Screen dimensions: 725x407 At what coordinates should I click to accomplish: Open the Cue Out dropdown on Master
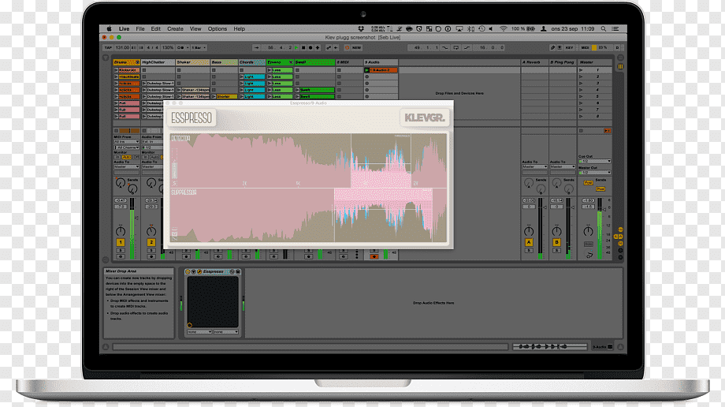tap(595, 161)
